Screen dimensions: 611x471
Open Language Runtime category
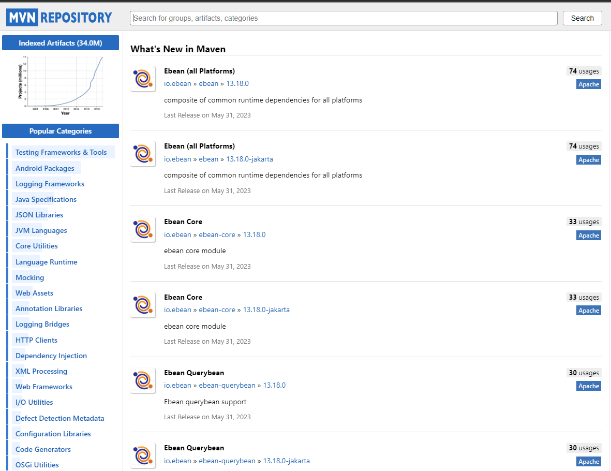click(x=47, y=262)
